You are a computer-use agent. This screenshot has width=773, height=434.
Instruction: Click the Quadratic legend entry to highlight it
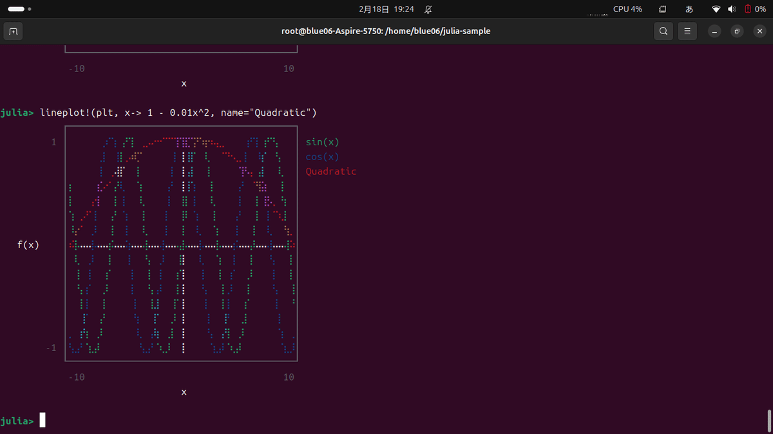tap(331, 171)
